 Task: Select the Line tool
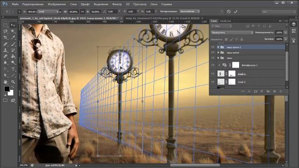point(13,75)
